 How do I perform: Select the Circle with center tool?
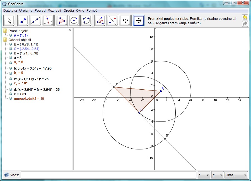(74, 20)
